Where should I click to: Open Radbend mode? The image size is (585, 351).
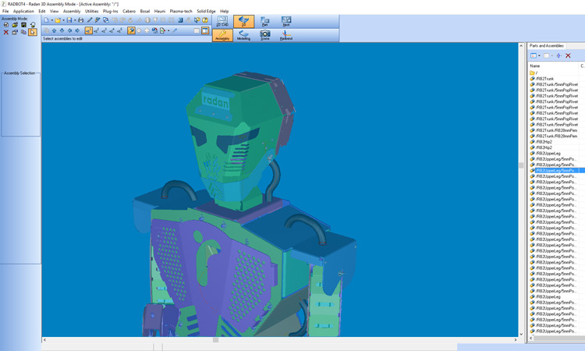point(286,35)
